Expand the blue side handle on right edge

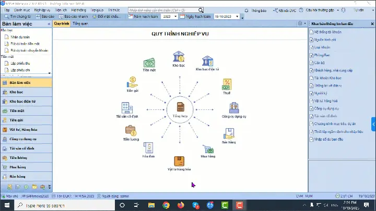coord(373,124)
